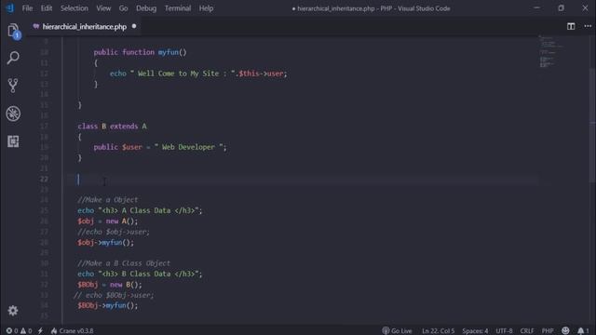Click the Go Live button
The image size is (596, 335).
pos(397,331)
